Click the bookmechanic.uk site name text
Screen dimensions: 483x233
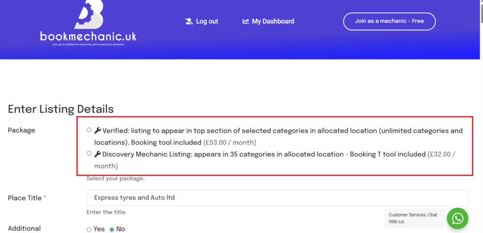coord(88,36)
